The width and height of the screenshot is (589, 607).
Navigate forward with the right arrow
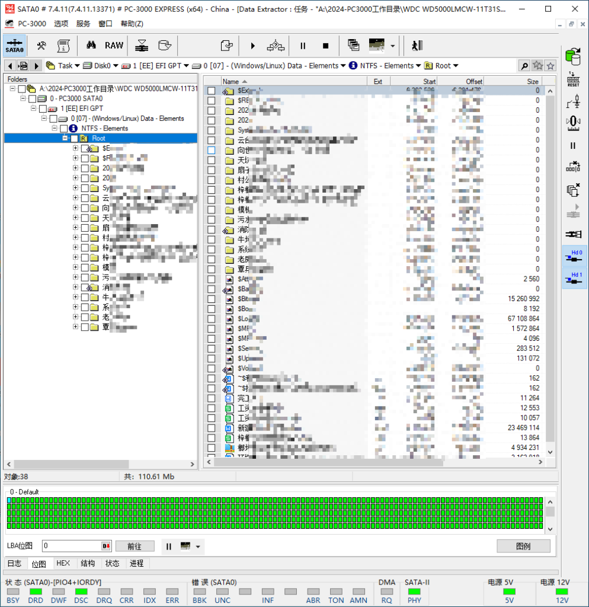[36, 66]
